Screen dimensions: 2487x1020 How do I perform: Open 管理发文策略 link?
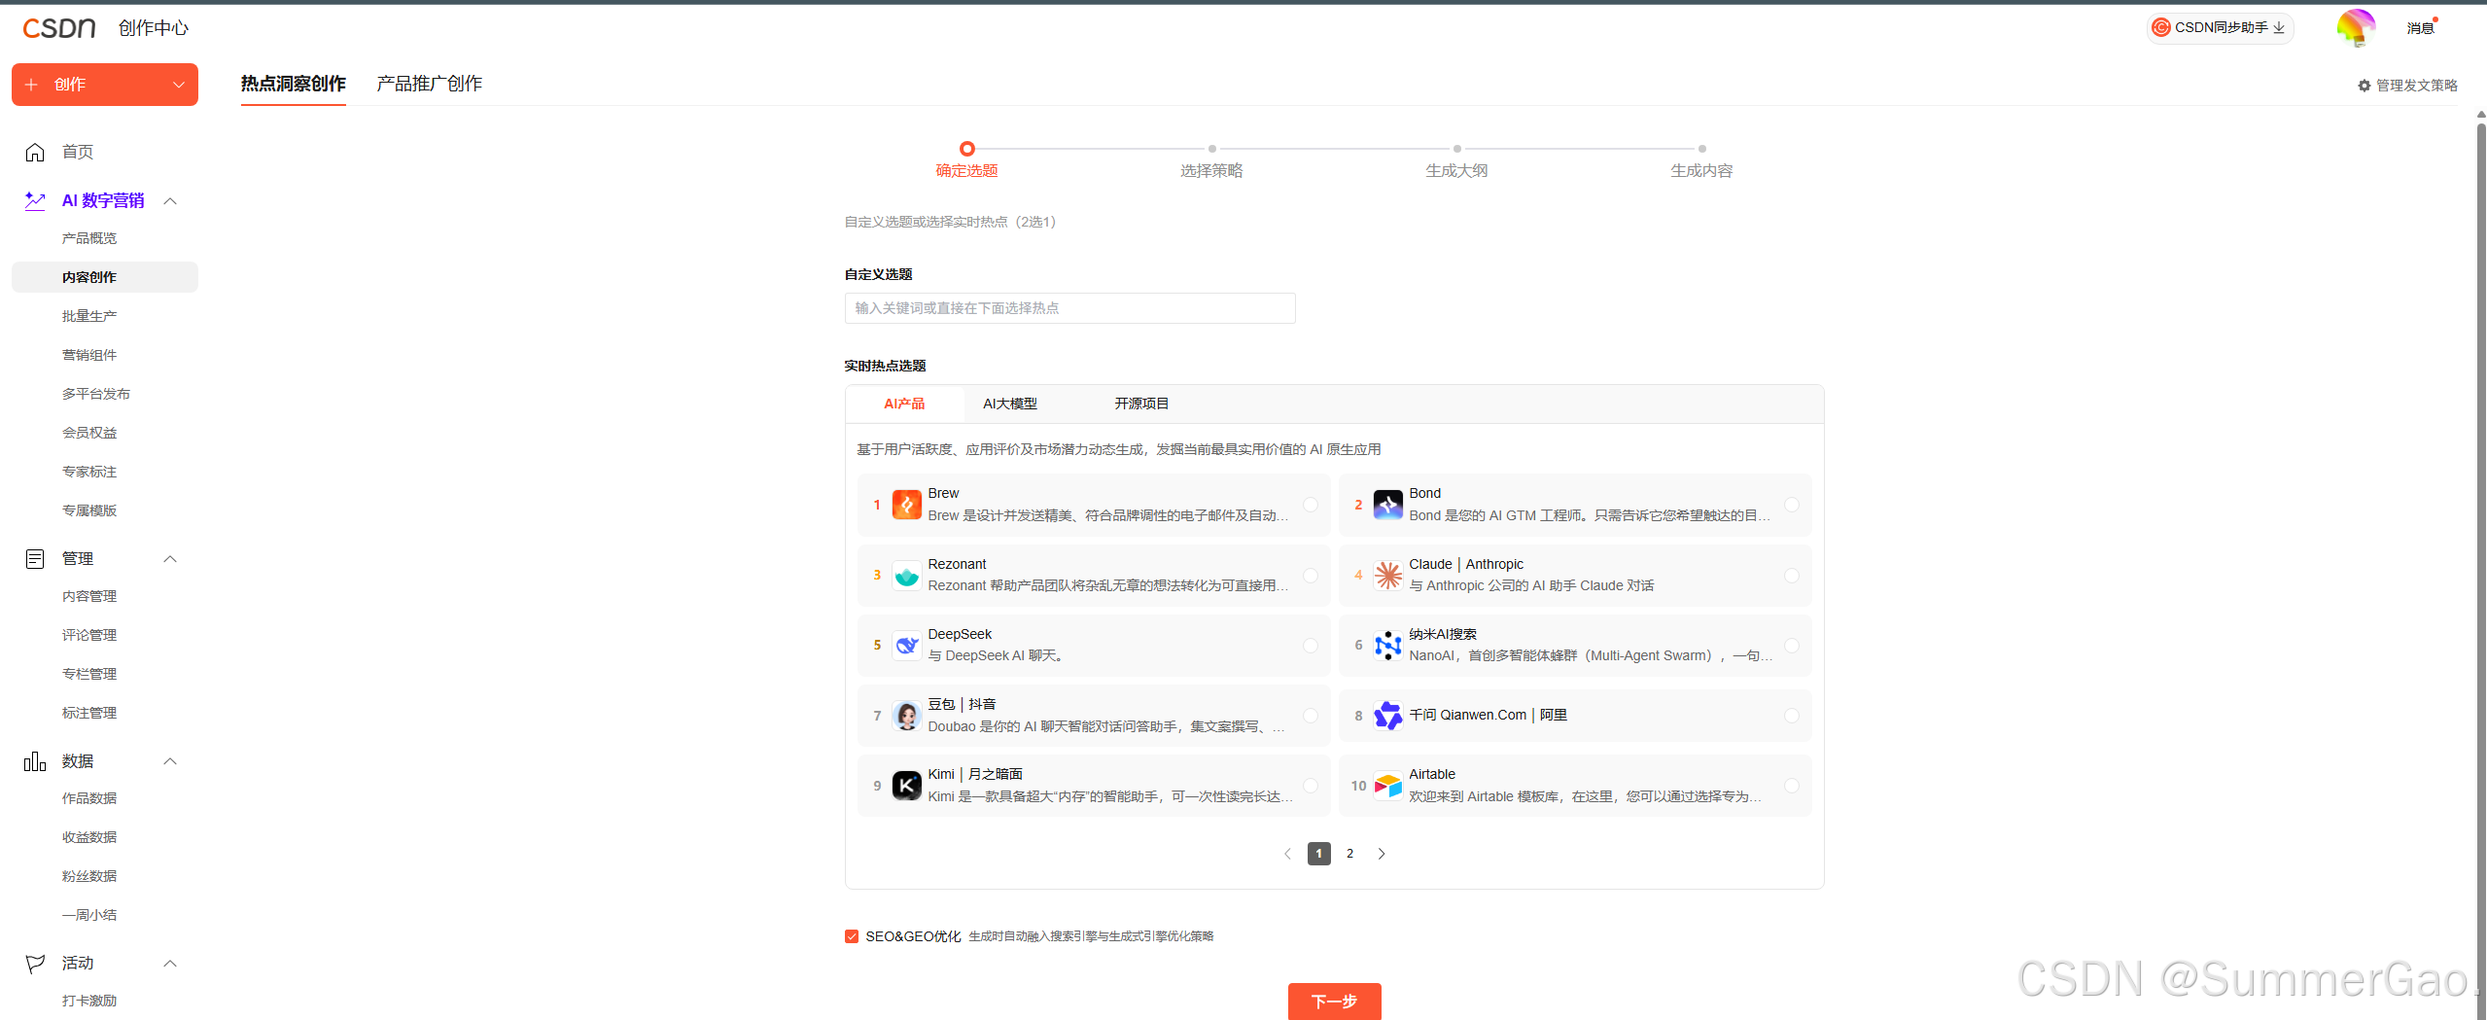click(2408, 86)
